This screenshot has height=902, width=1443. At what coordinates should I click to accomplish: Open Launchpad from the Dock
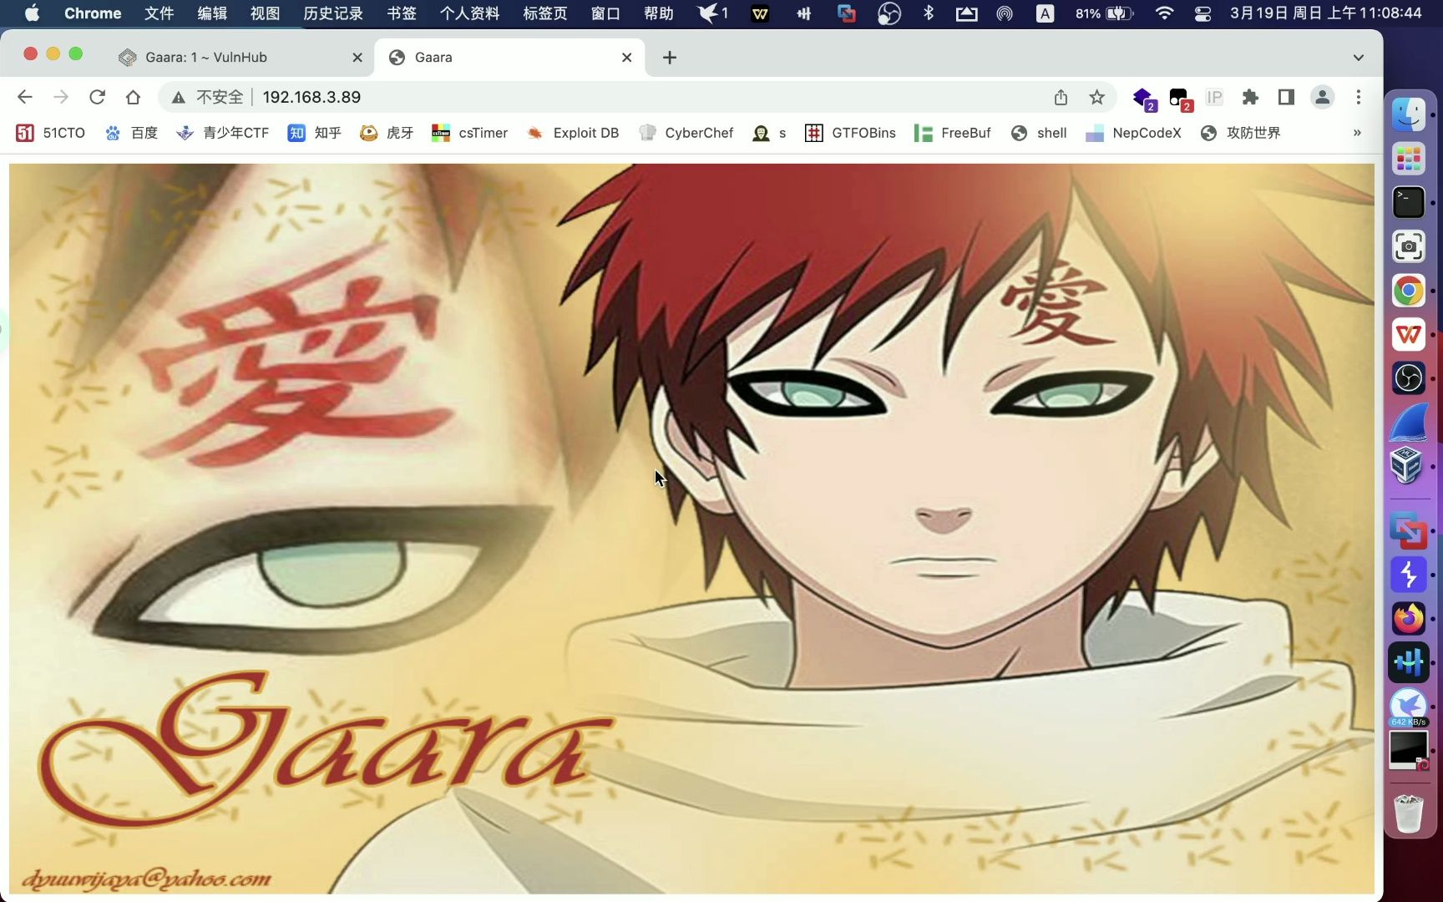pyautogui.click(x=1409, y=159)
